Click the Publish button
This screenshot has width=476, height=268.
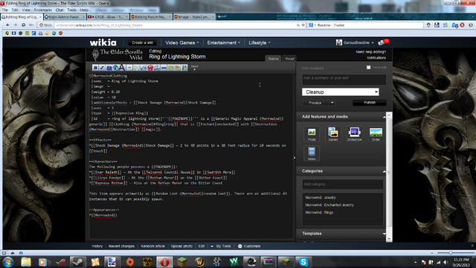370,103
